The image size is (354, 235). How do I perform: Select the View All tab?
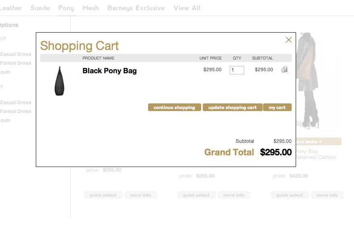click(187, 8)
